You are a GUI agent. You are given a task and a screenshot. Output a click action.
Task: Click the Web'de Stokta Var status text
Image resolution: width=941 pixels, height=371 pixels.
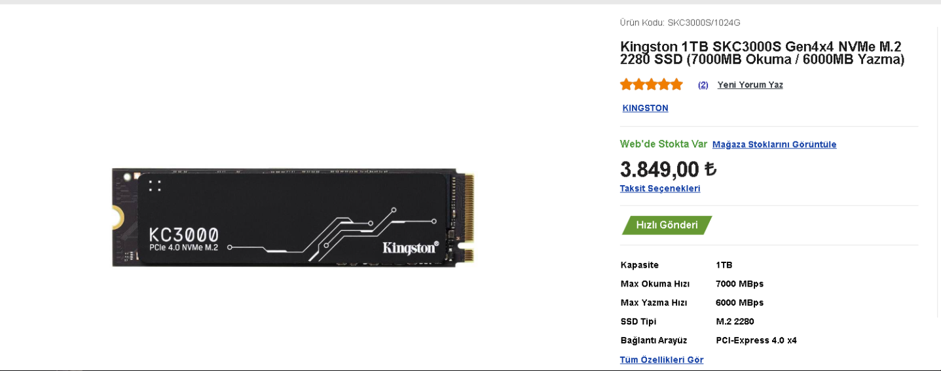point(663,144)
